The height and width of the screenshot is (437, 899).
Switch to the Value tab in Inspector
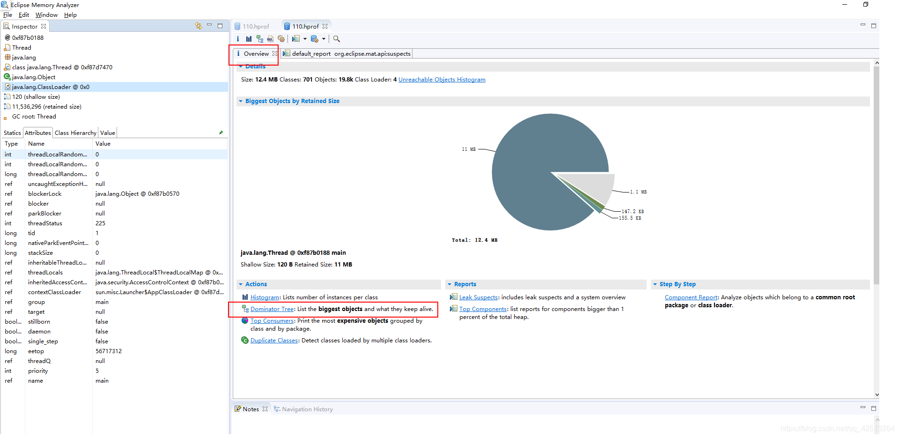click(x=107, y=133)
